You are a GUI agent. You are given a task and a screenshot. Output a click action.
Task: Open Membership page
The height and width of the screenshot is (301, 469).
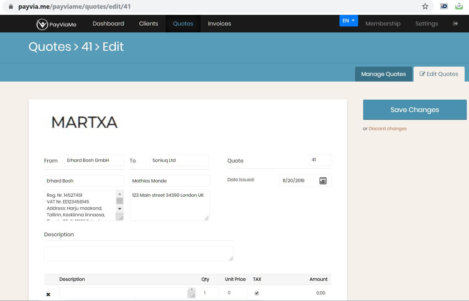(x=383, y=24)
